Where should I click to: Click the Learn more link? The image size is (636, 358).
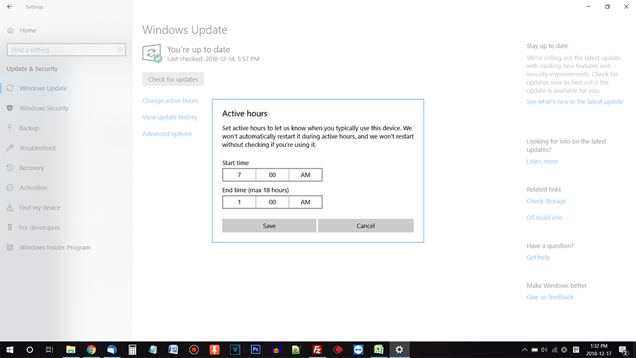(x=542, y=162)
